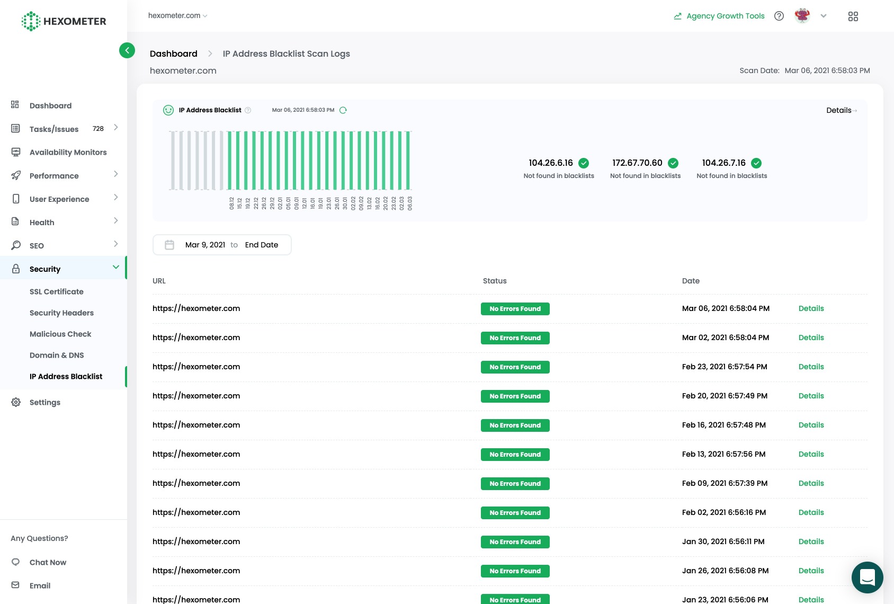This screenshot has width=894, height=604.
Task: Click Chat Now in sidebar
Action: pyautogui.click(x=48, y=563)
